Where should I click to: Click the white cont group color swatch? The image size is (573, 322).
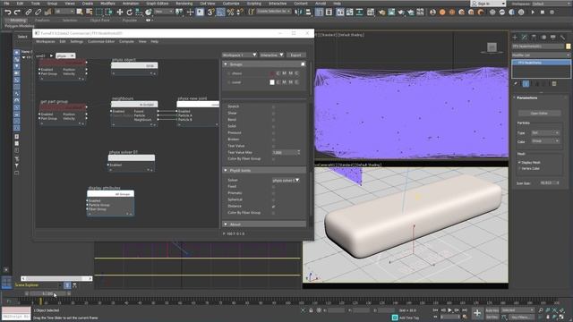[272, 82]
